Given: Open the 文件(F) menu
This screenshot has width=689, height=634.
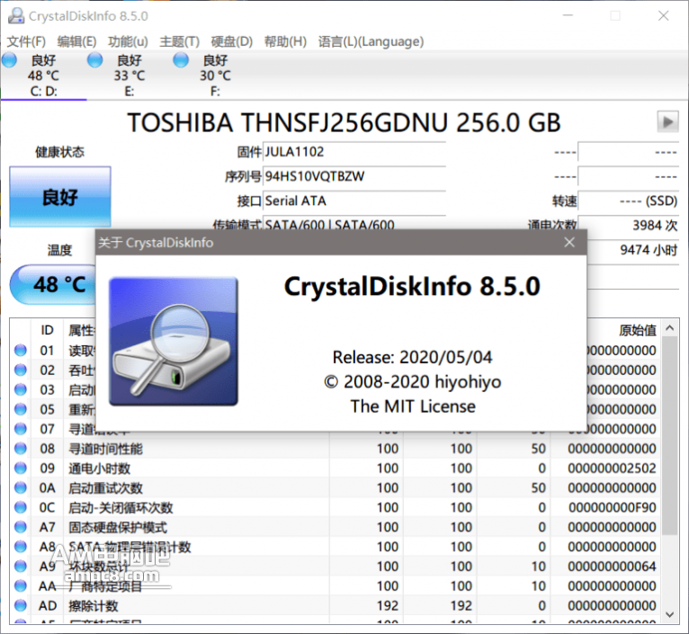Looking at the screenshot, I should click(x=26, y=41).
